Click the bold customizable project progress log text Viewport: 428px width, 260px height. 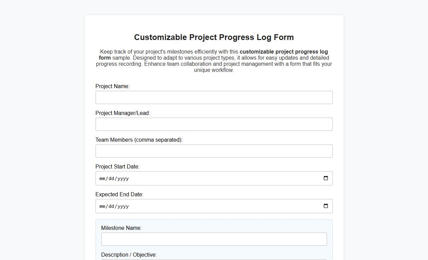point(284,52)
